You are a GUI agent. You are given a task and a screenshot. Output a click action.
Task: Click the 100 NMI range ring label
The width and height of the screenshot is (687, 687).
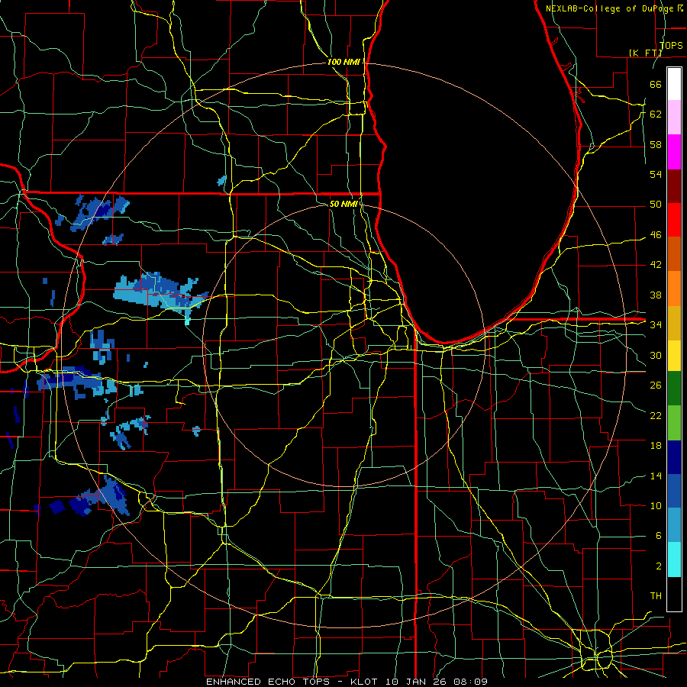tap(343, 63)
